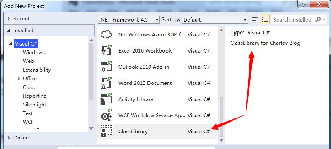Select Silverlight in the template tree
This screenshot has height=149, width=331.
tap(34, 104)
